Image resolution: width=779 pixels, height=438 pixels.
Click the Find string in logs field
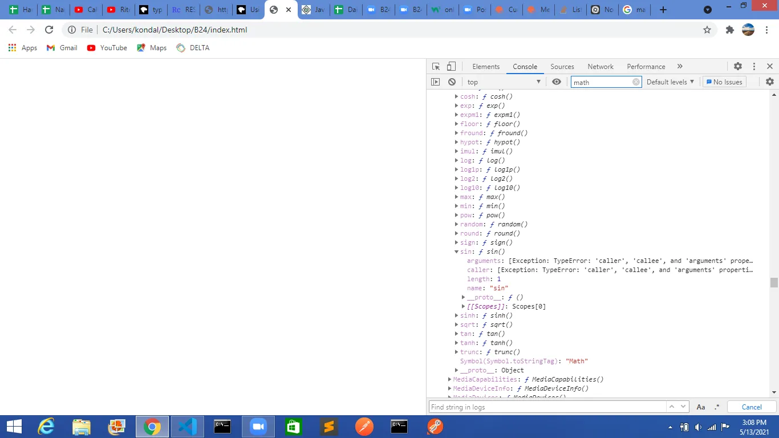click(546, 407)
